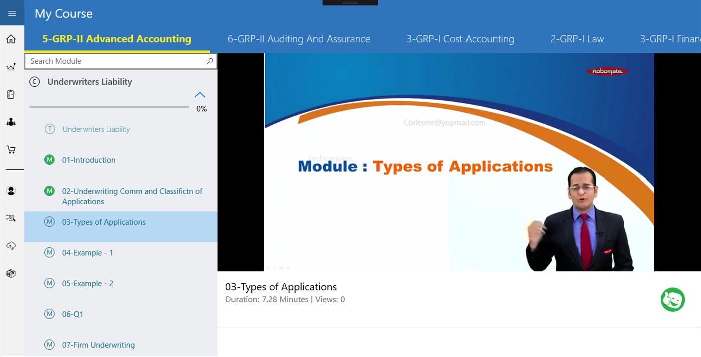The height and width of the screenshot is (357, 701).
Task: Open the group/community sidebar icon
Action: [11, 122]
